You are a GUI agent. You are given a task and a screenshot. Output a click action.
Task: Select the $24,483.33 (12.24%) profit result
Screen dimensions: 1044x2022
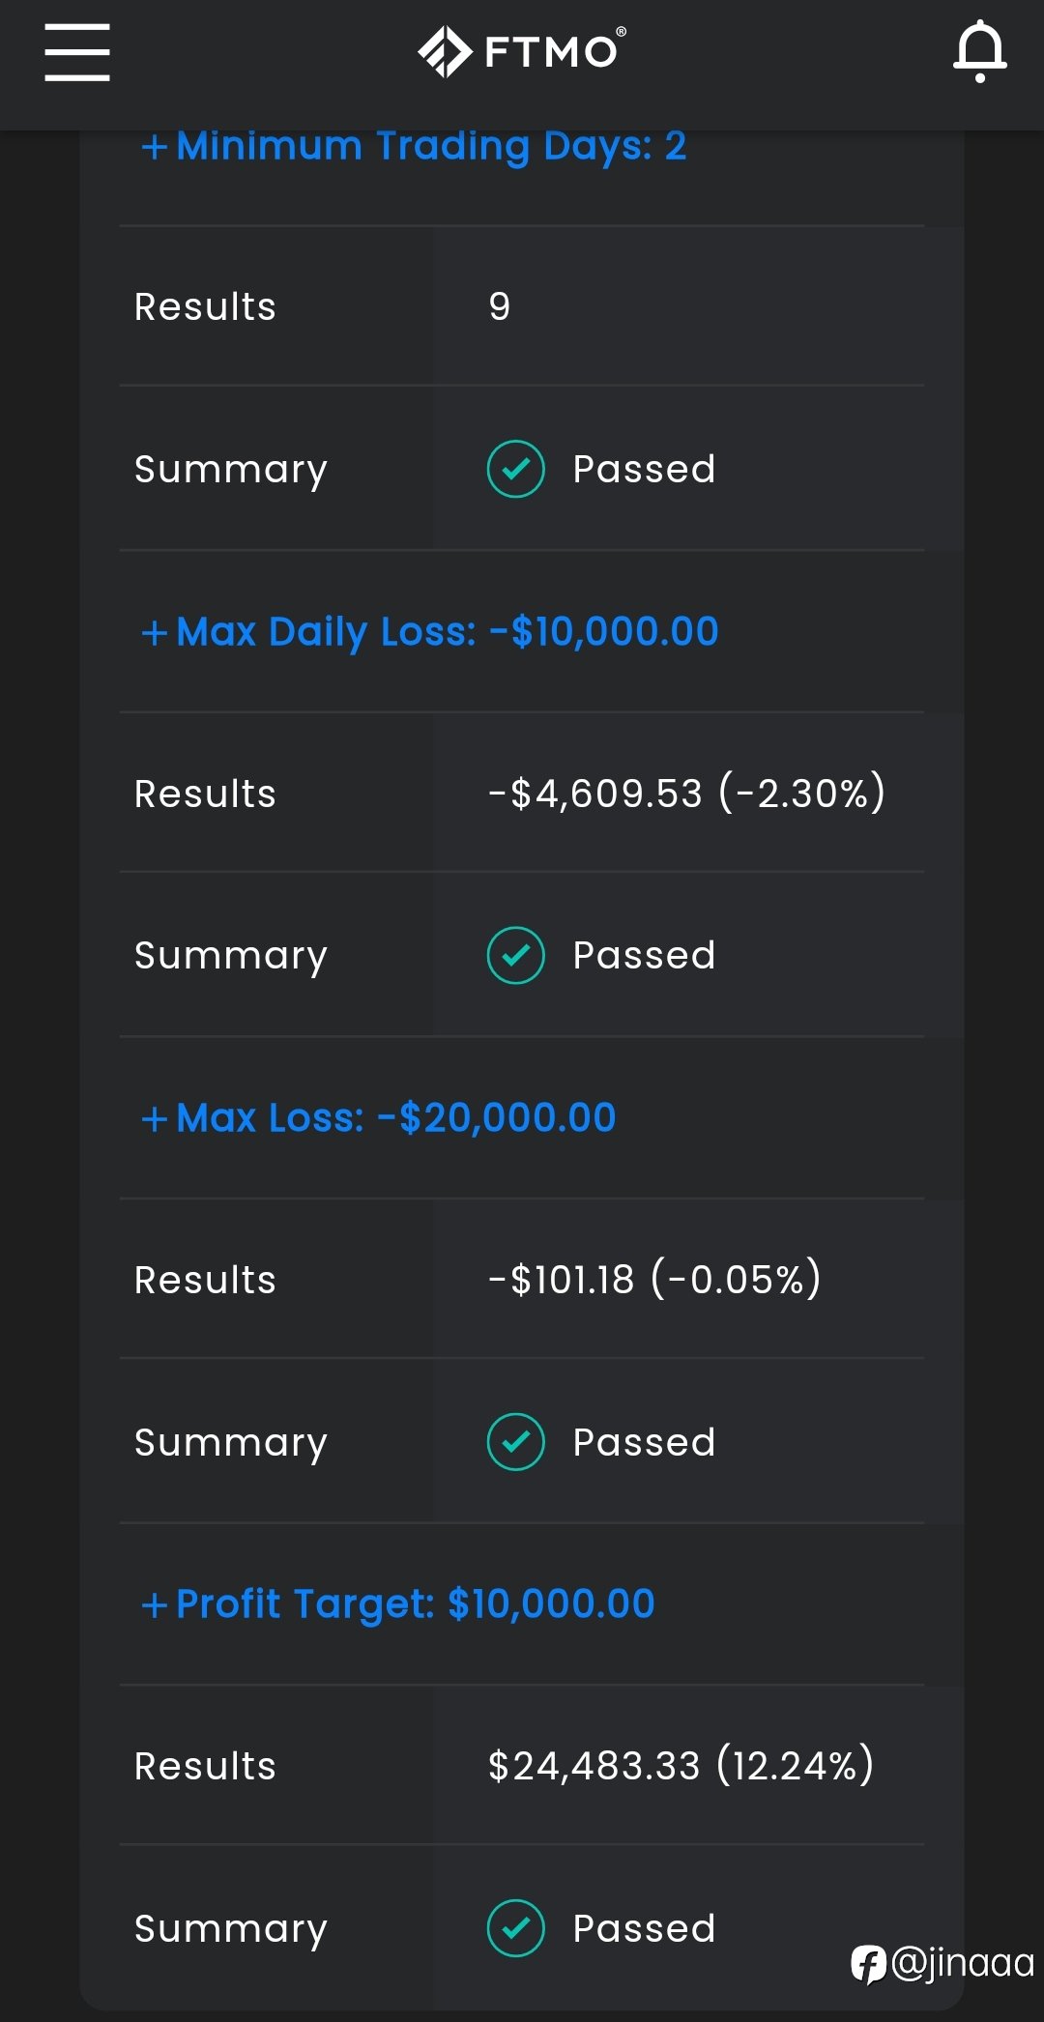(681, 1766)
